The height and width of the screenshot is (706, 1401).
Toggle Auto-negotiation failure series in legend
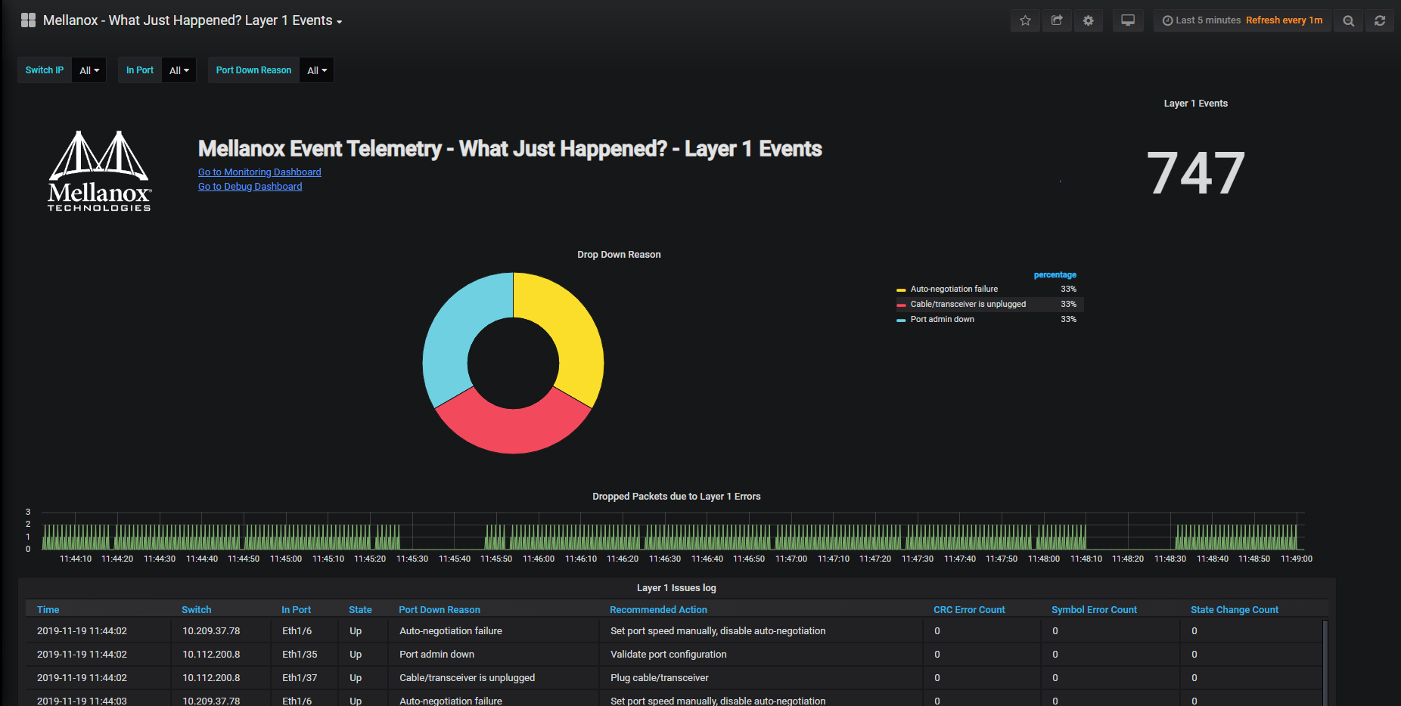pos(954,289)
